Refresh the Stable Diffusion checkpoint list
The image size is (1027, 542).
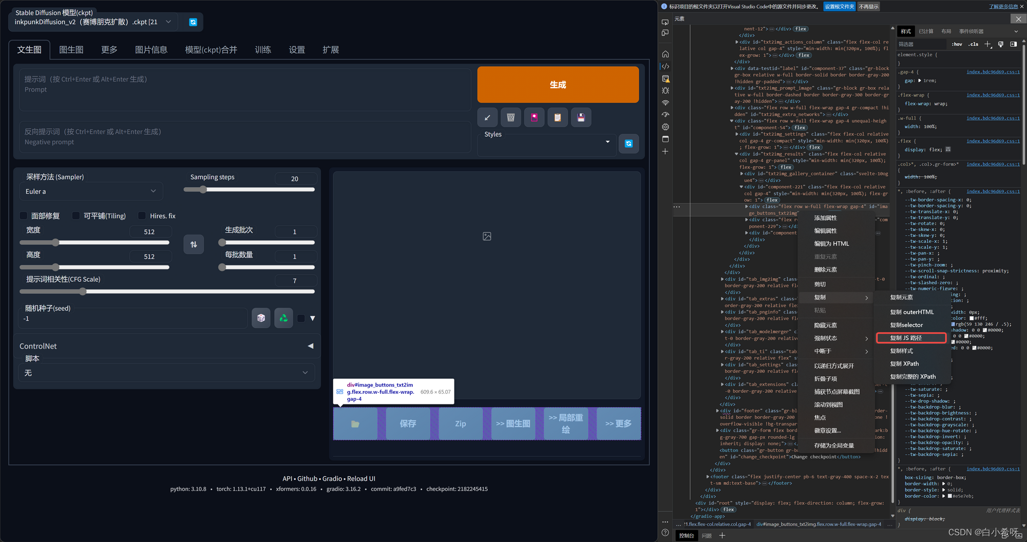[x=193, y=22]
